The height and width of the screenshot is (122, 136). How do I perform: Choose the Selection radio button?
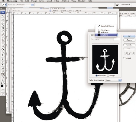click(96, 76)
